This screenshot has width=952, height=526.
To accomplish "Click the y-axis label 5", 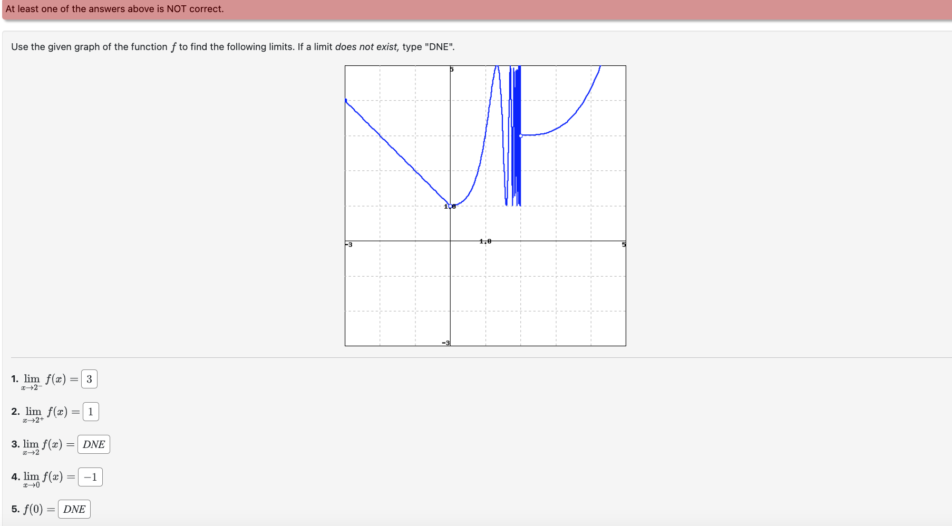I will 451,69.
